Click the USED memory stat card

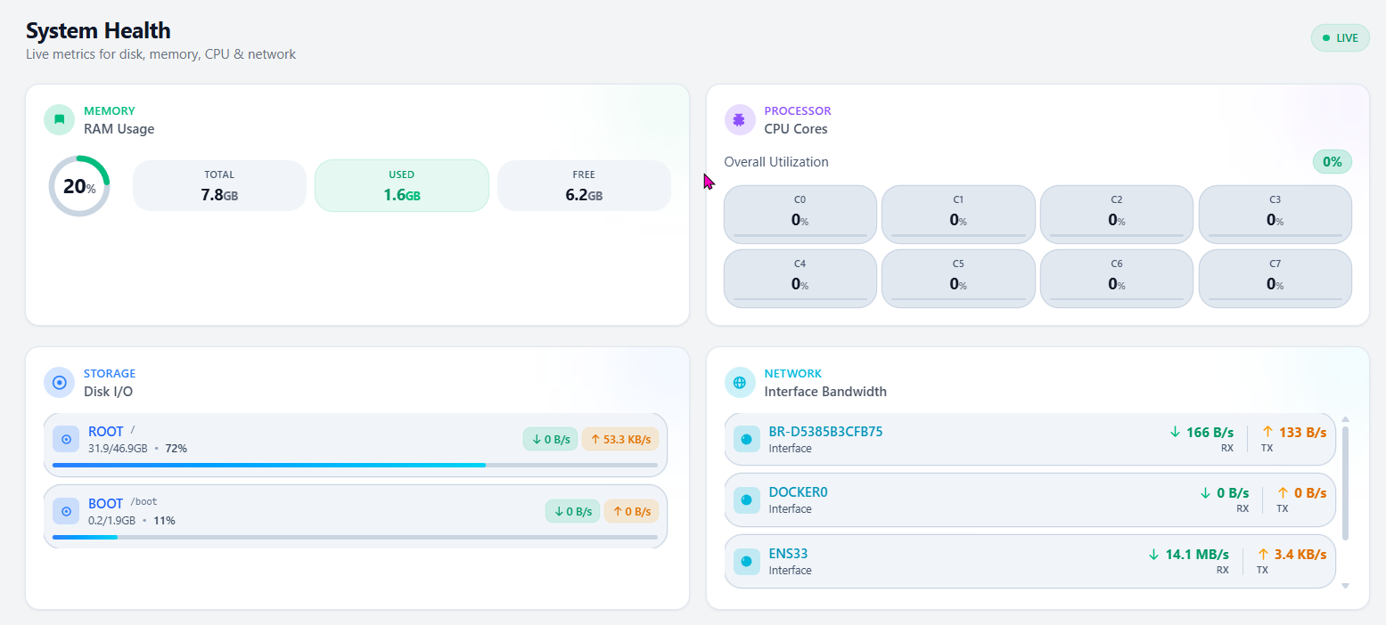point(401,185)
